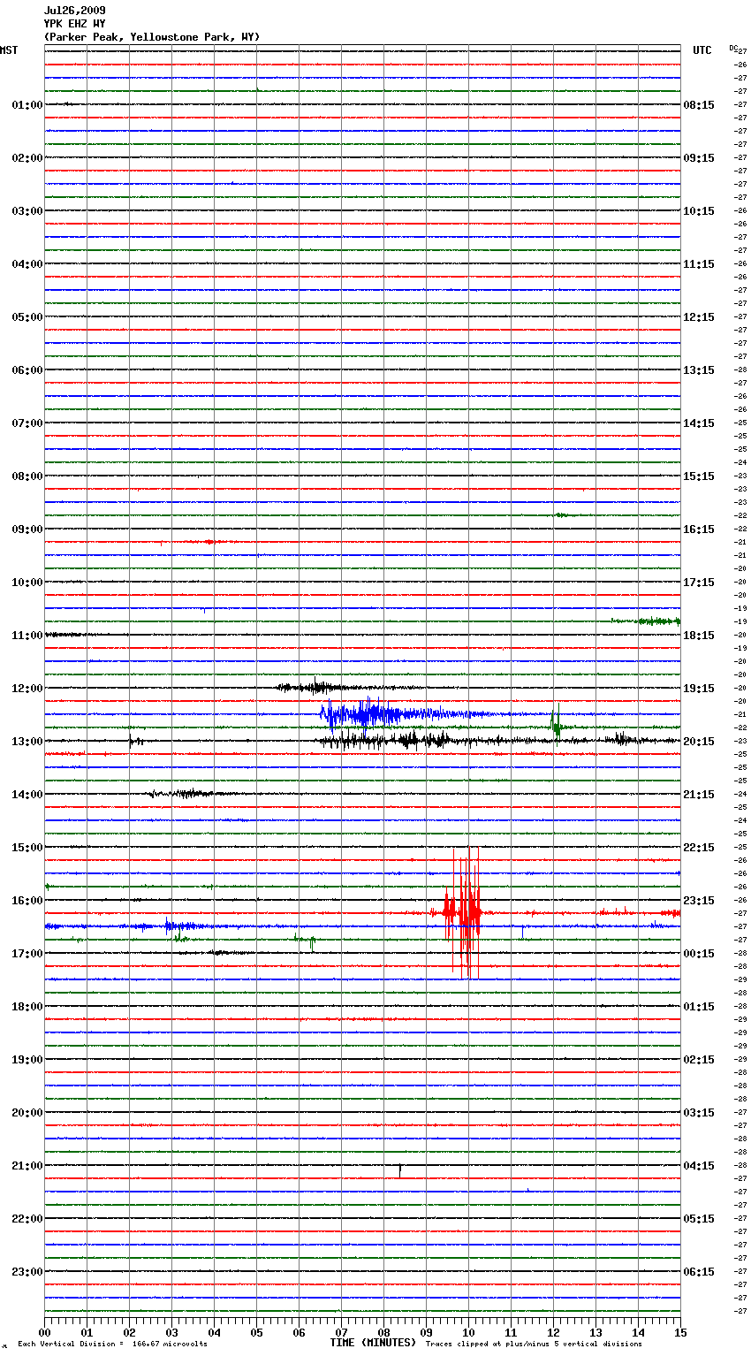
Task: Click the 02:15 UTC time label
Action: 699,1060
